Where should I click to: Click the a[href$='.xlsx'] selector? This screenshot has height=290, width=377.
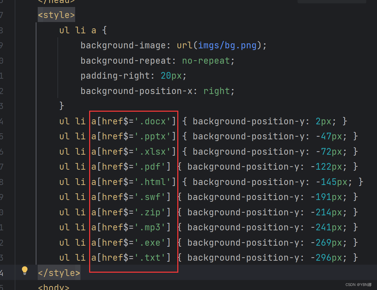pos(134,151)
